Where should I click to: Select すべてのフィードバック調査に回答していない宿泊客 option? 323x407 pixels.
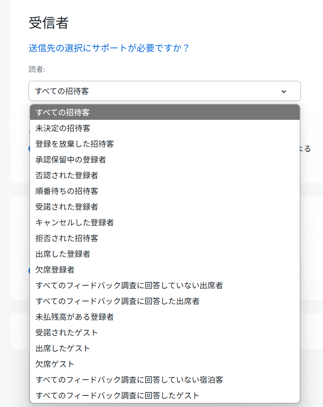[165, 380]
